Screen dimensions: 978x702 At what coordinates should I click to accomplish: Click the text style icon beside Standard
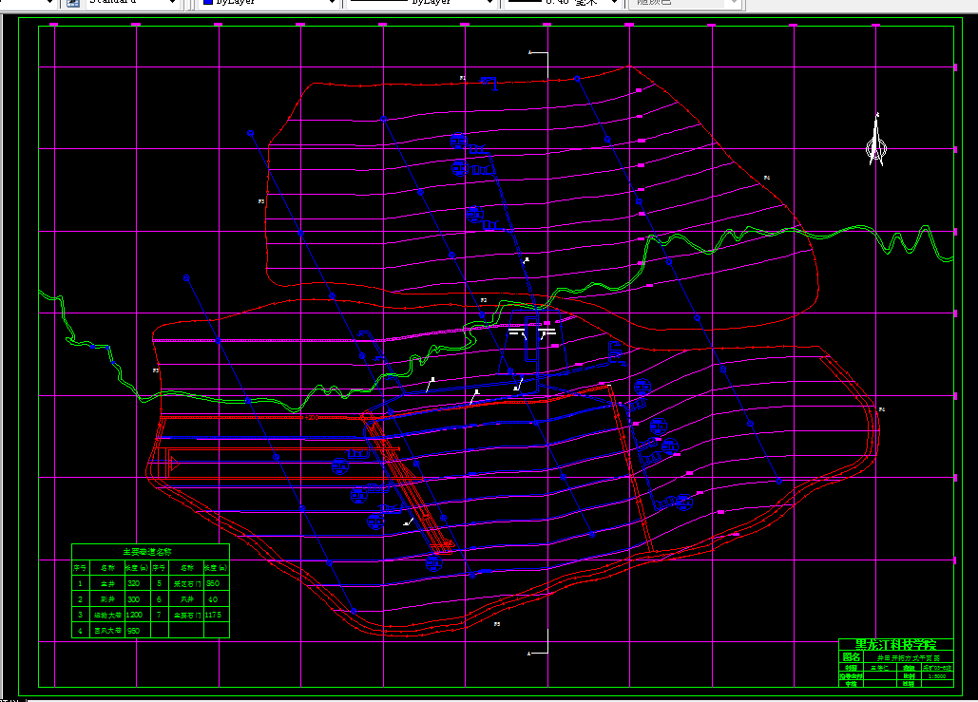[x=73, y=3]
